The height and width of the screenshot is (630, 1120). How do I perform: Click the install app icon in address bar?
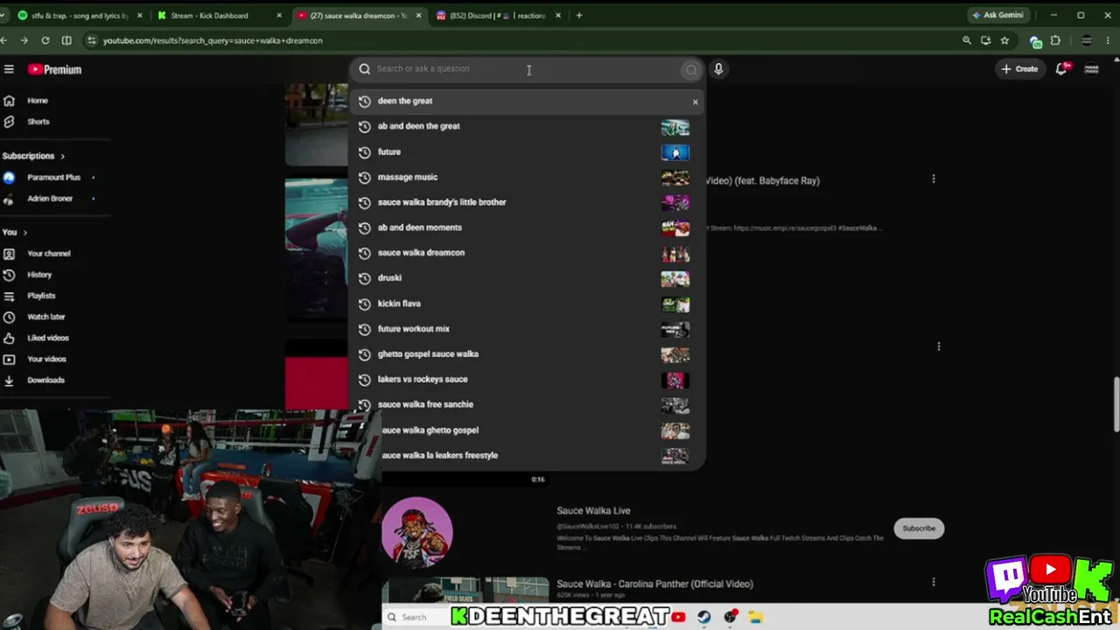[986, 40]
